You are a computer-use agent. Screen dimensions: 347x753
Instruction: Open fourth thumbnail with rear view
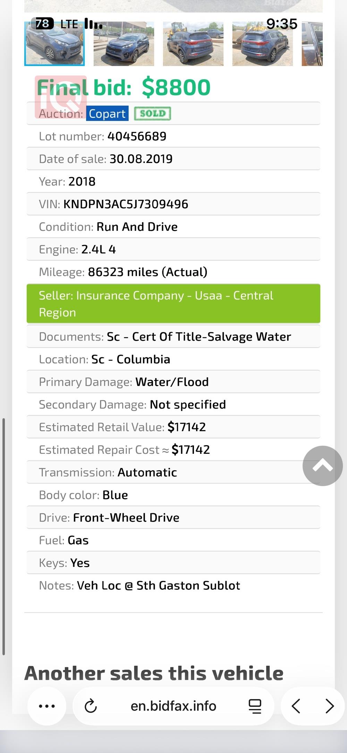point(263,43)
